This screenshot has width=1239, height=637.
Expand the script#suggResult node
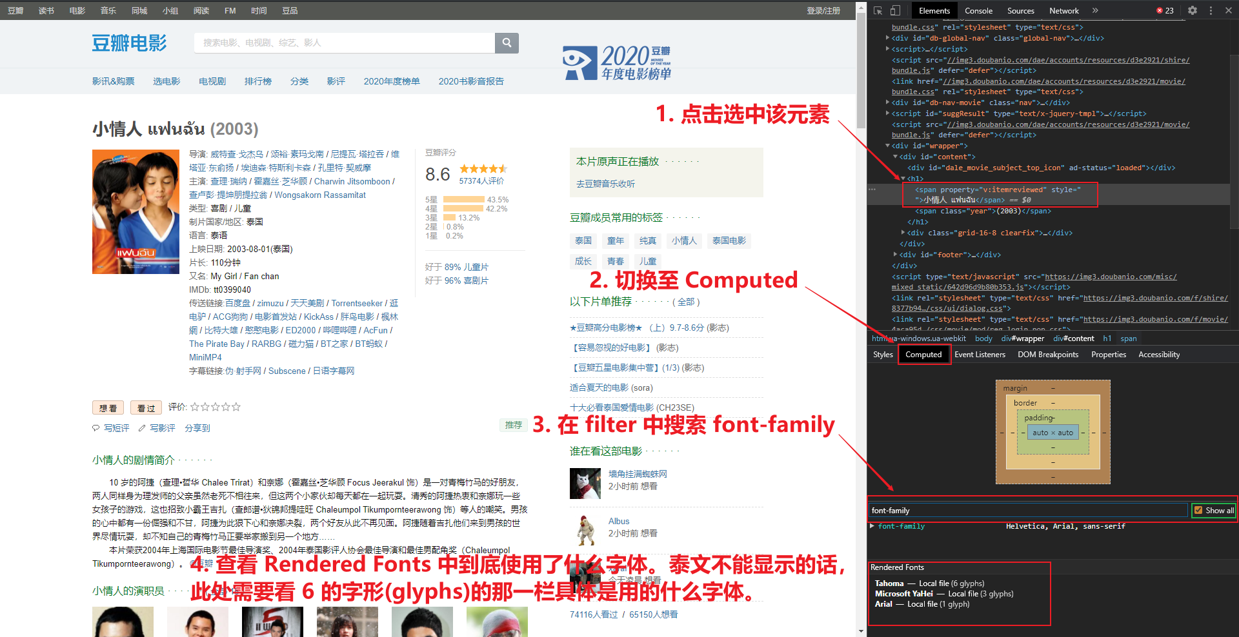pos(888,113)
